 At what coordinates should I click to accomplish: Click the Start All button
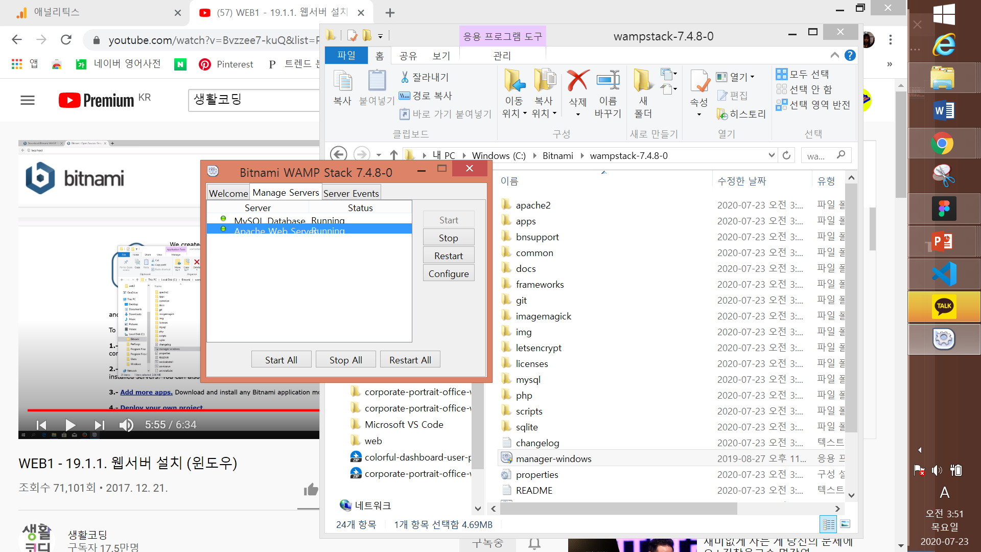(x=281, y=360)
